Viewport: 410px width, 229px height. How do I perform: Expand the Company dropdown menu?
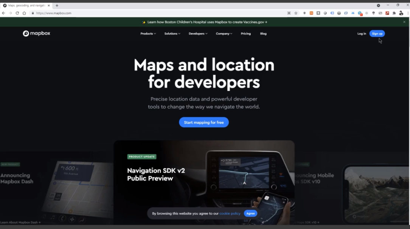[224, 34]
